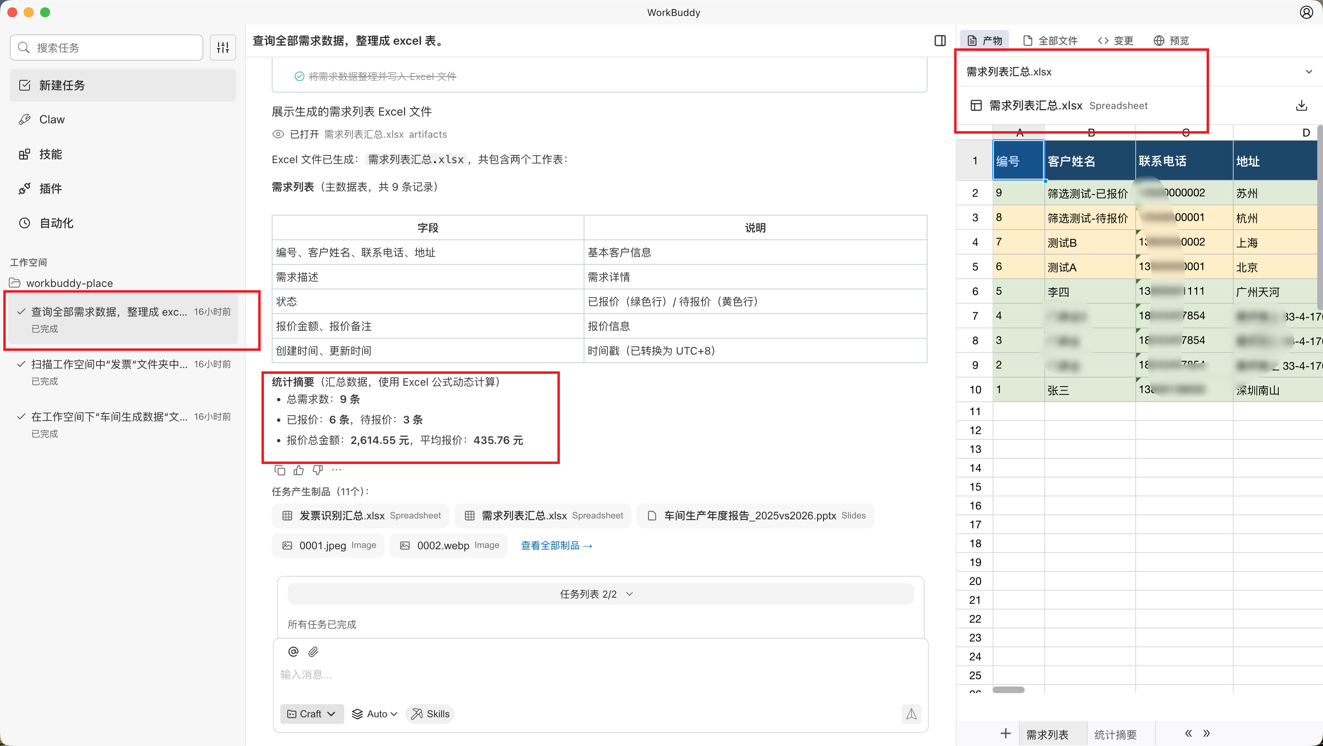Toggle the right panel visibility icon
The width and height of the screenshot is (1323, 746).
click(x=940, y=41)
